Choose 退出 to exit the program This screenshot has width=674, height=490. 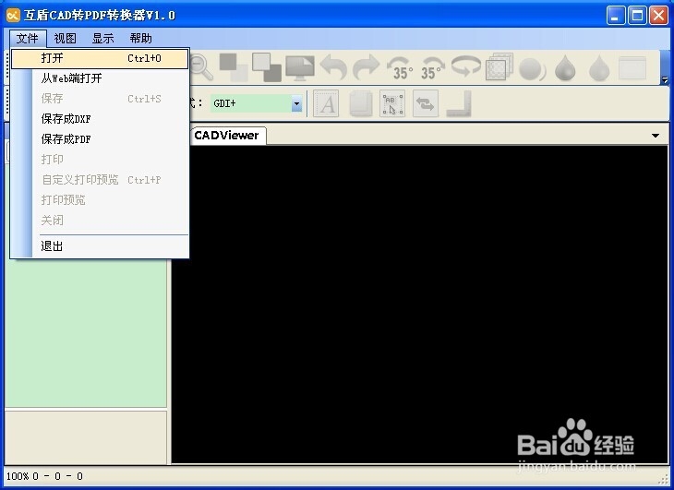[x=100, y=246]
